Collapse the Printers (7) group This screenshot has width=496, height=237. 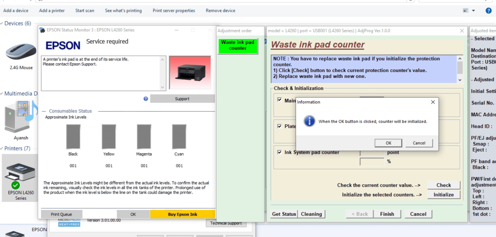[x=2, y=148]
